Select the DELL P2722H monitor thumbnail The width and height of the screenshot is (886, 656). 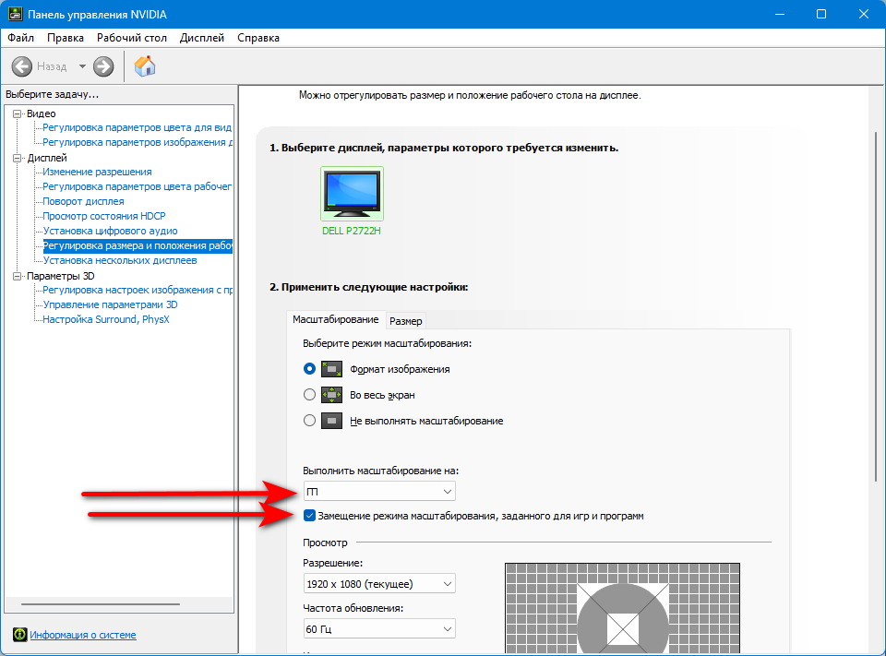[352, 194]
